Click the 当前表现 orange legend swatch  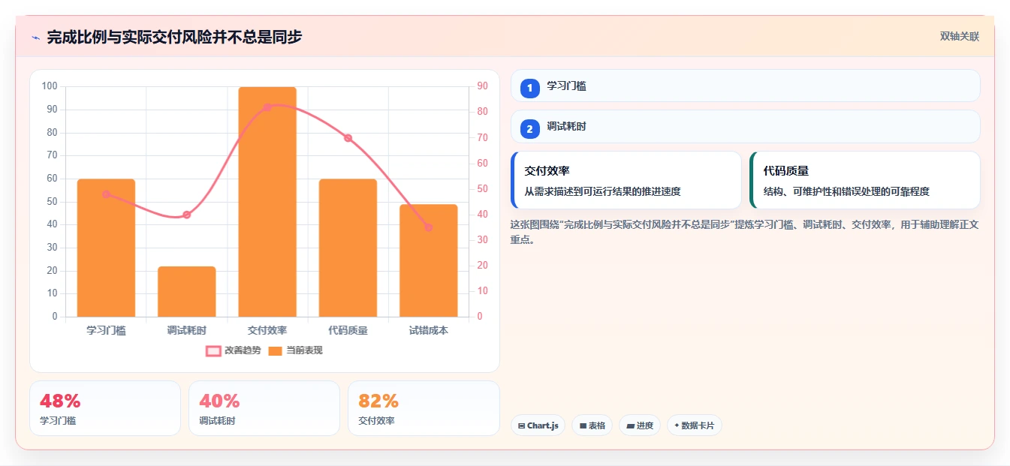pyautogui.click(x=276, y=350)
